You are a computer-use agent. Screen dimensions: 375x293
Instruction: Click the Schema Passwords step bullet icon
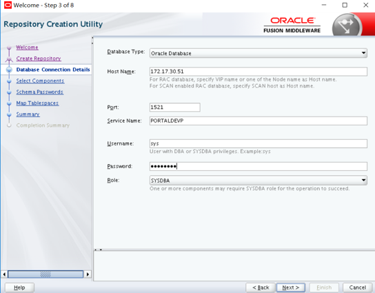9,92
